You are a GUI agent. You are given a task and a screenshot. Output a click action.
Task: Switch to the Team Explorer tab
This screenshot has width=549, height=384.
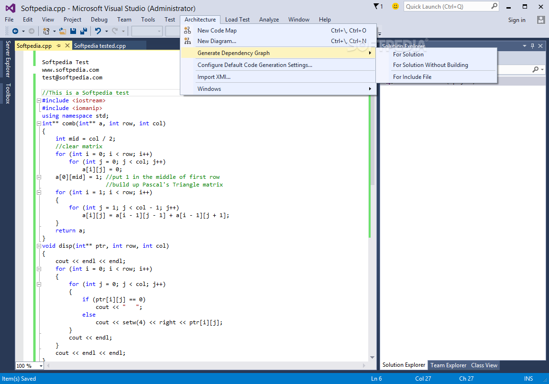(x=448, y=365)
